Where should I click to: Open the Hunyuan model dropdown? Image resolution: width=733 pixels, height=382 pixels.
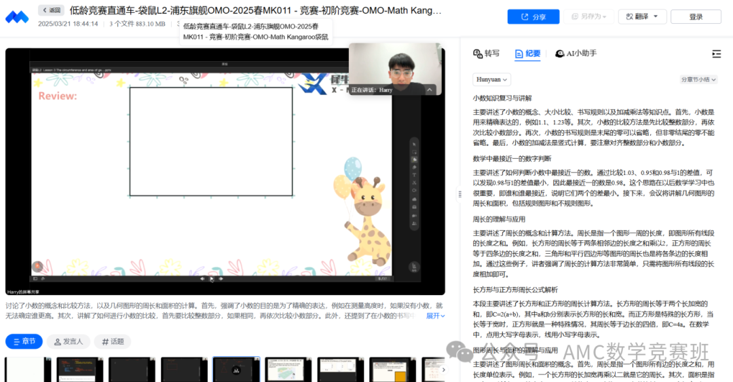coord(491,80)
